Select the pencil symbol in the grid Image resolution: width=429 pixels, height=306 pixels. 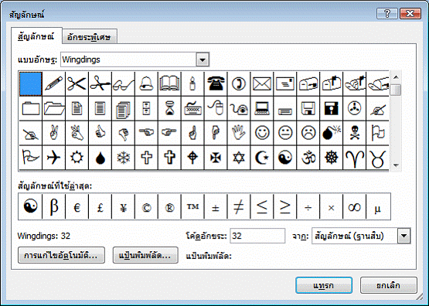(x=53, y=83)
